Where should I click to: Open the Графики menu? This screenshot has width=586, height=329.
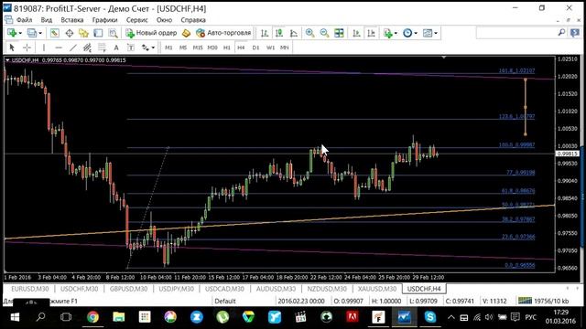[105, 20]
